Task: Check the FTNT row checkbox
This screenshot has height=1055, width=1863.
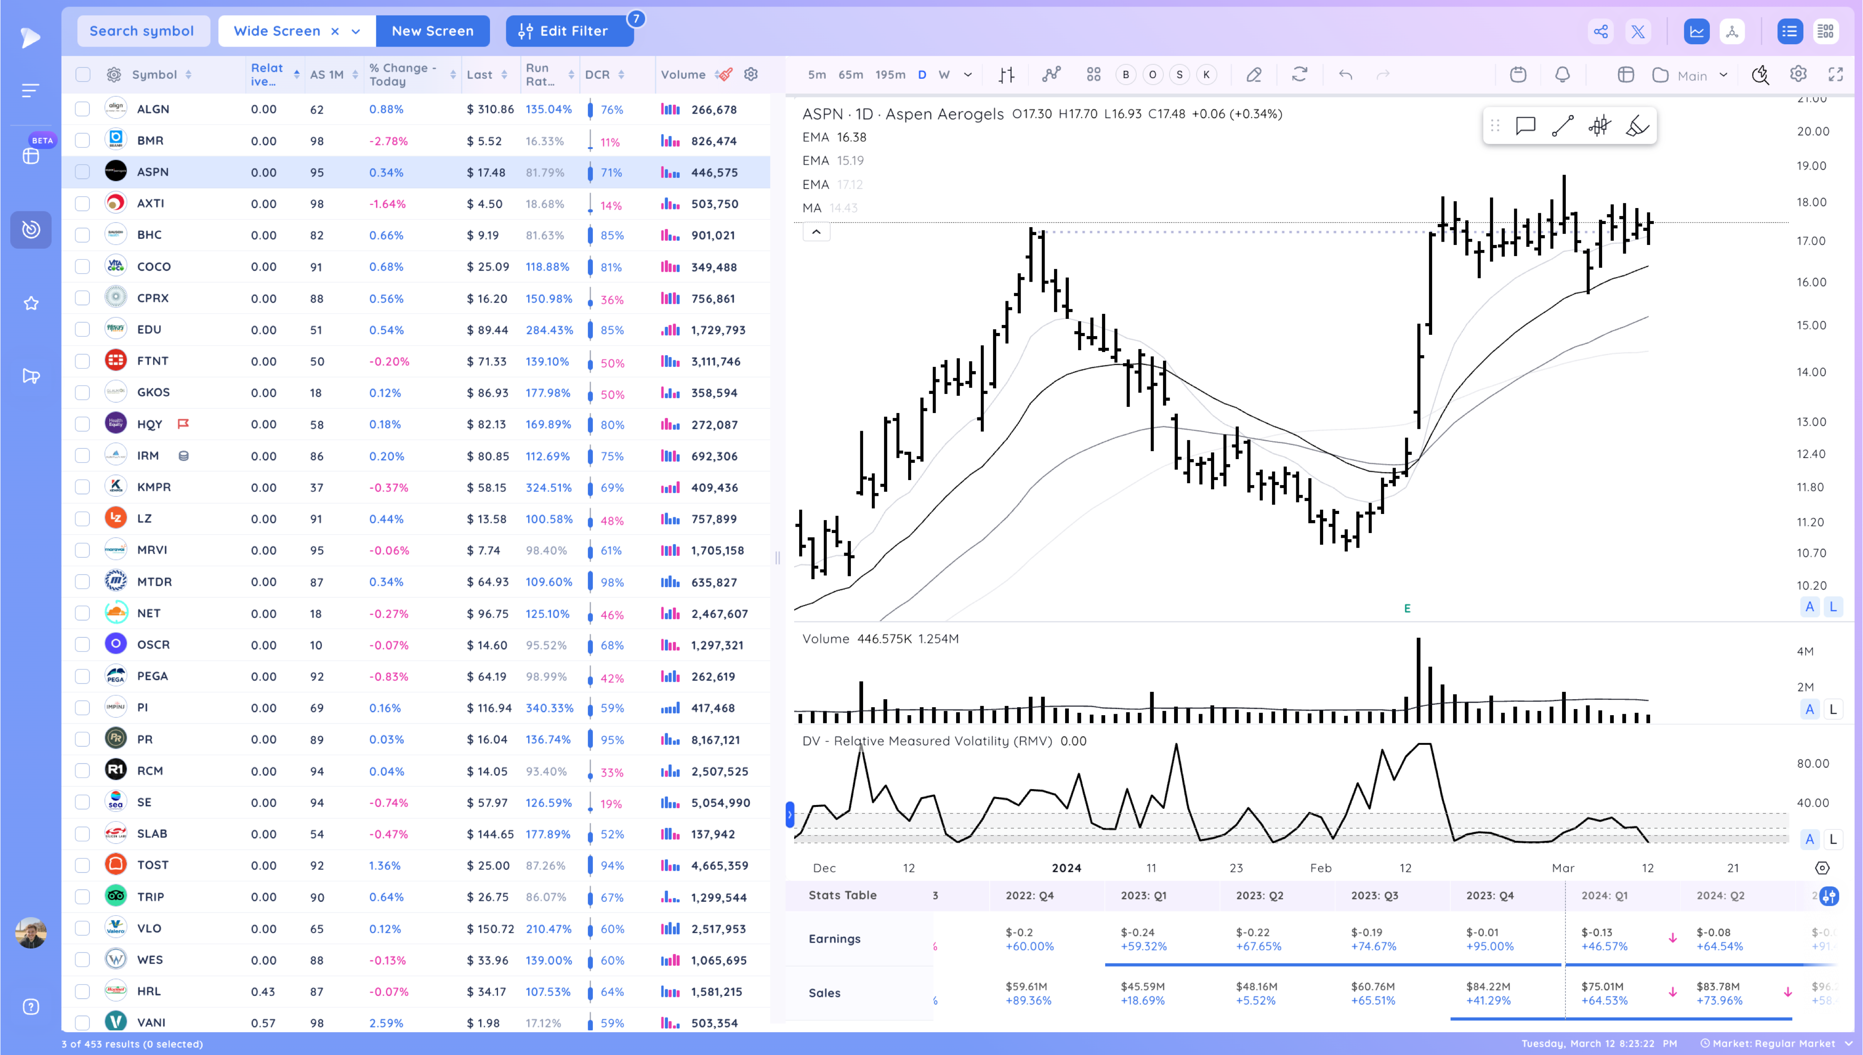Action: (82, 361)
